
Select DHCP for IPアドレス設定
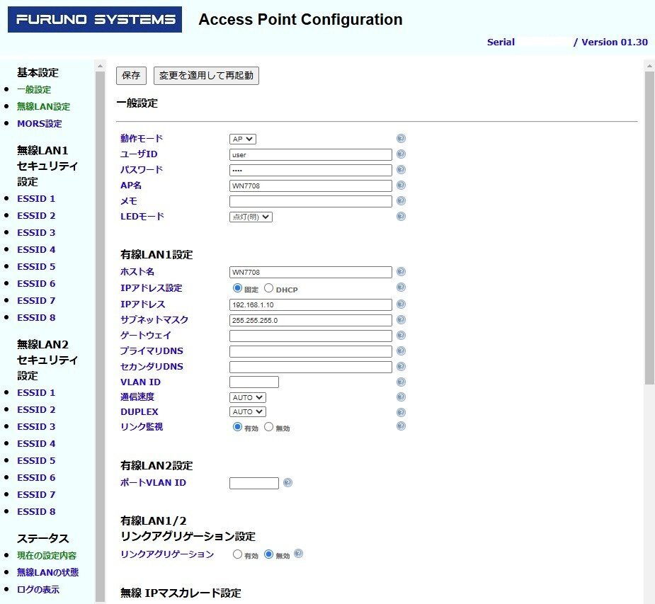click(269, 289)
